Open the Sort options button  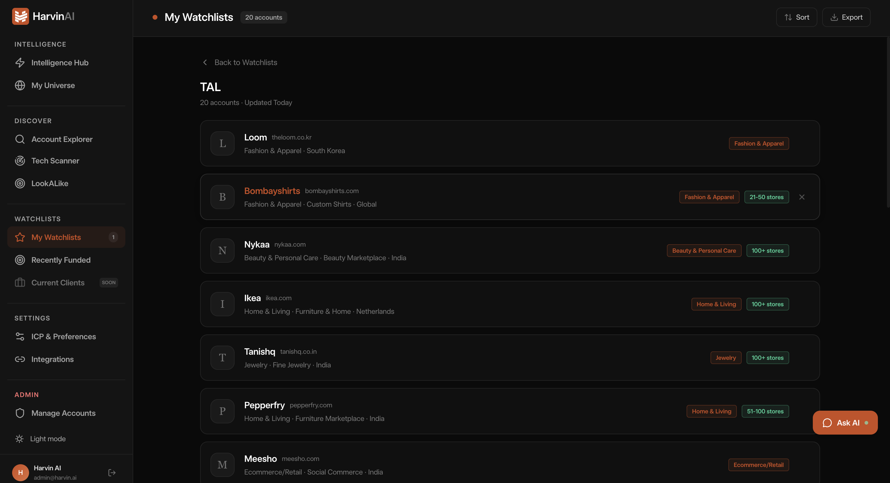point(797,17)
